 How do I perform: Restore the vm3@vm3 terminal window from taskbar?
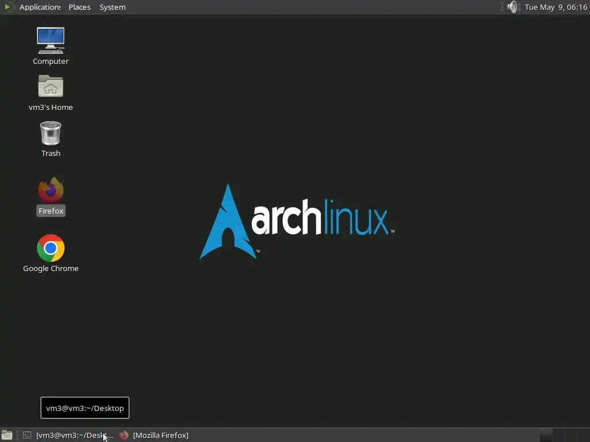point(68,435)
